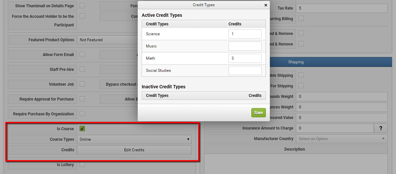
Task: Click the 'Inactive Credit Types' heading
Action: tap(163, 87)
